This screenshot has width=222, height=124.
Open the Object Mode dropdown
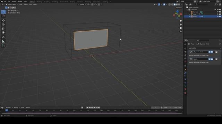point(12,4)
